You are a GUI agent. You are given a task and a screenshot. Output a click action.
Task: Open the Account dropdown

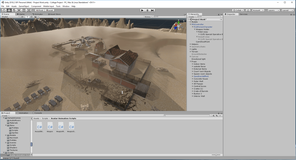coord(258,10)
